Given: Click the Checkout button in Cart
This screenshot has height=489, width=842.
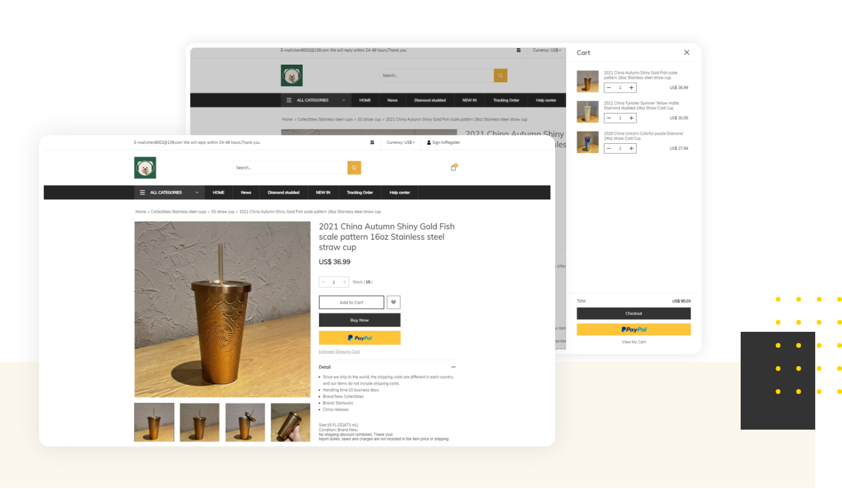Looking at the screenshot, I should pos(634,314).
